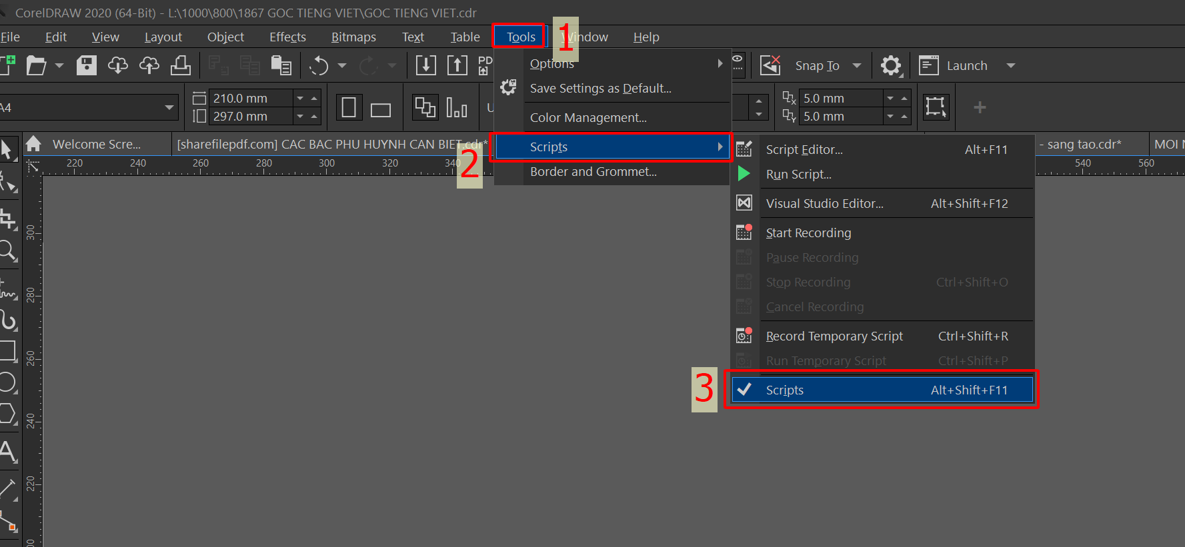Click the Export icon
This screenshot has height=547, width=1185.
457,65
